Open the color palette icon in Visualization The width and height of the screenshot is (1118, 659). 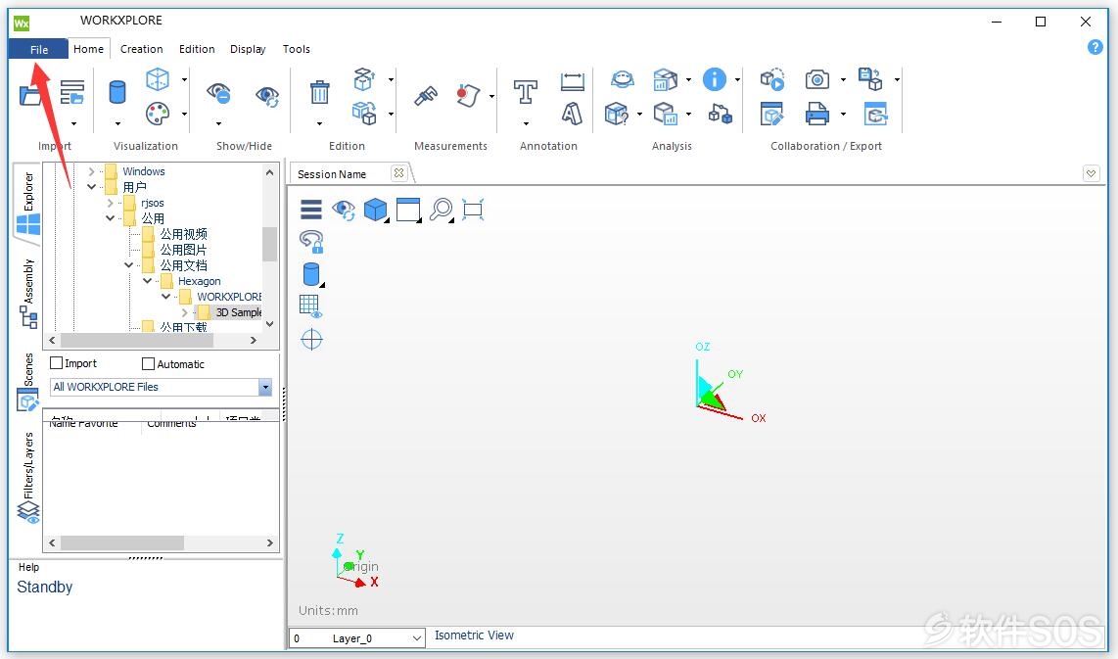pyautogui.click(x=157, y=114)
